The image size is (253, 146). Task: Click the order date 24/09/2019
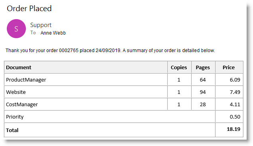tap(108, 51)
